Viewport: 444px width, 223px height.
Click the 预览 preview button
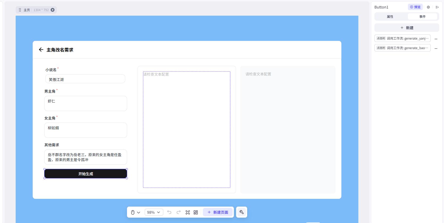coord(415,7)
